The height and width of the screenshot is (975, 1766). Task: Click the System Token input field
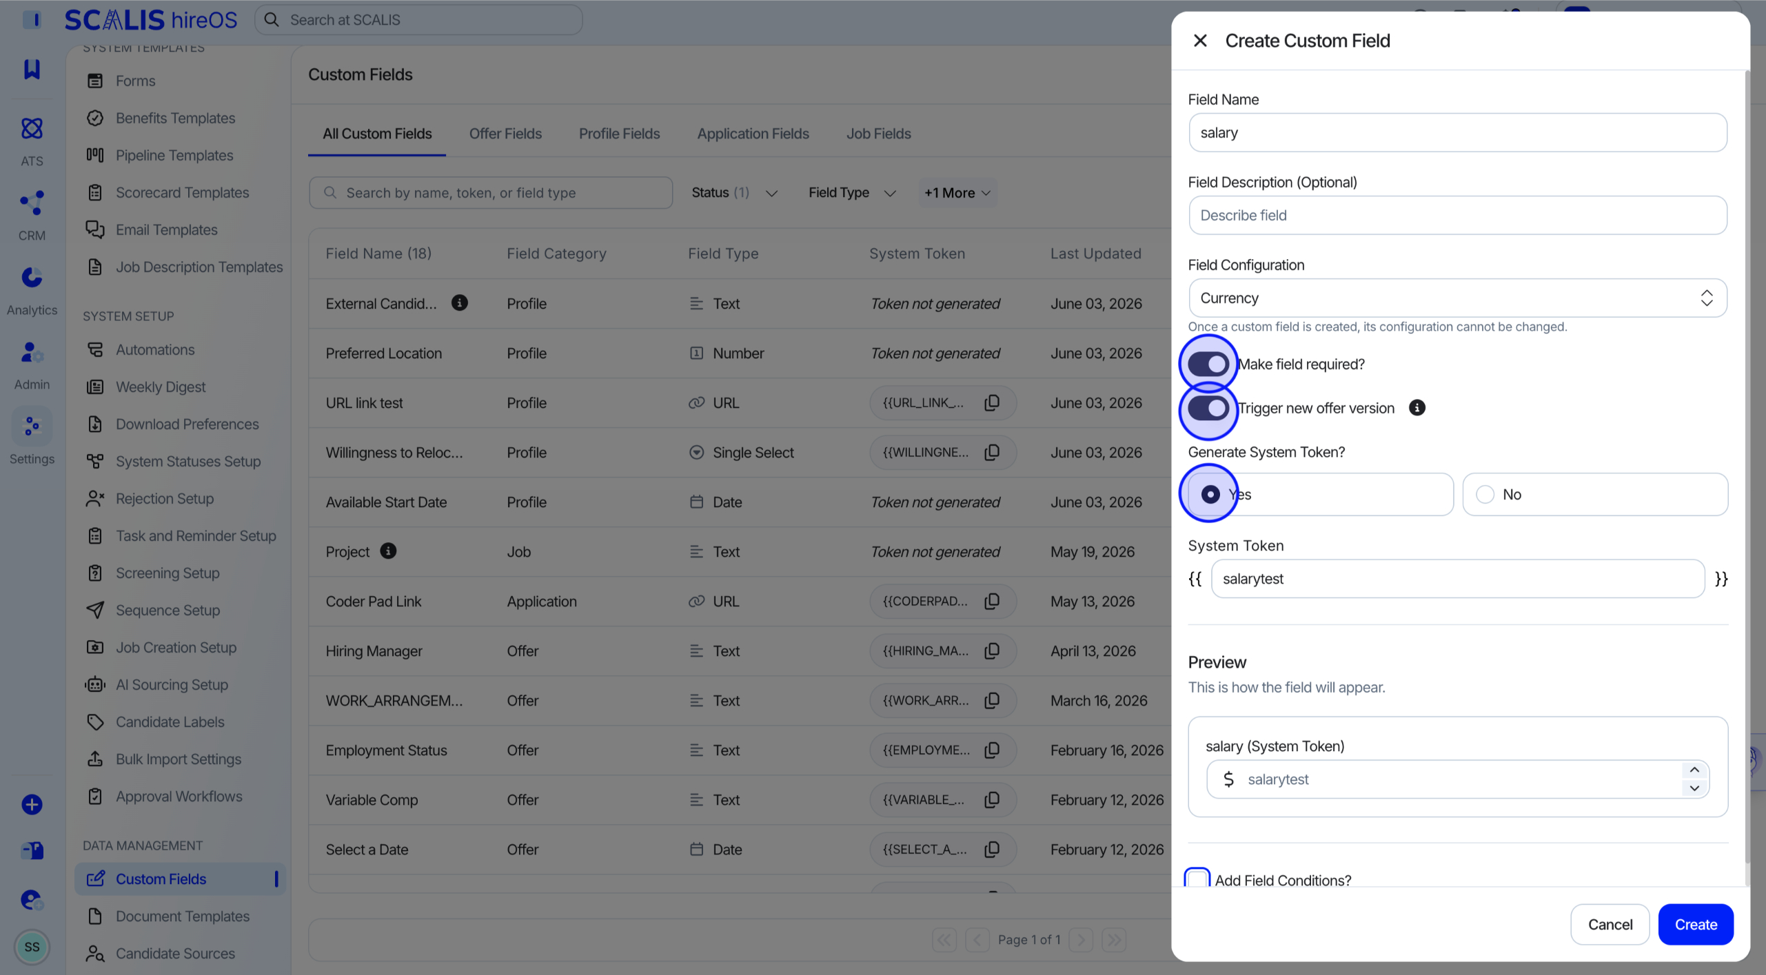(1457, 579)
